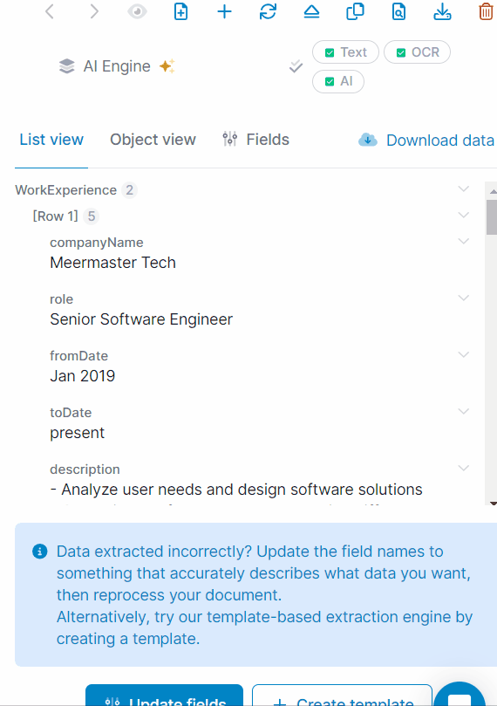This screenshot has height=706, width=497.
Task: Click the WorkExperience count badge 2
Action: (130, 190)
